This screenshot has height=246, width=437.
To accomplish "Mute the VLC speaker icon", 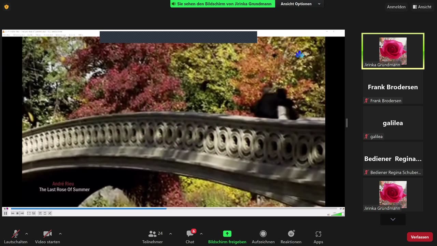I will (329, 214).
